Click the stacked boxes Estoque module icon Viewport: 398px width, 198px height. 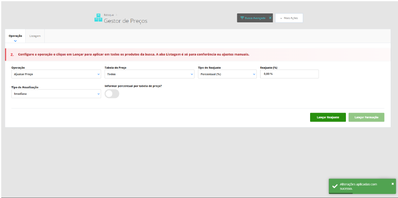pyautogui.click(x=98, y=18)
